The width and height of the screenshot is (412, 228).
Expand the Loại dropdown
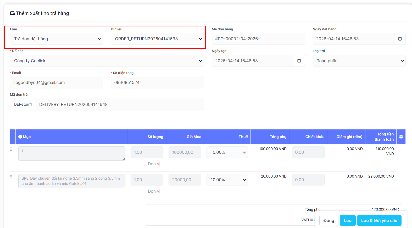[57, 39]
